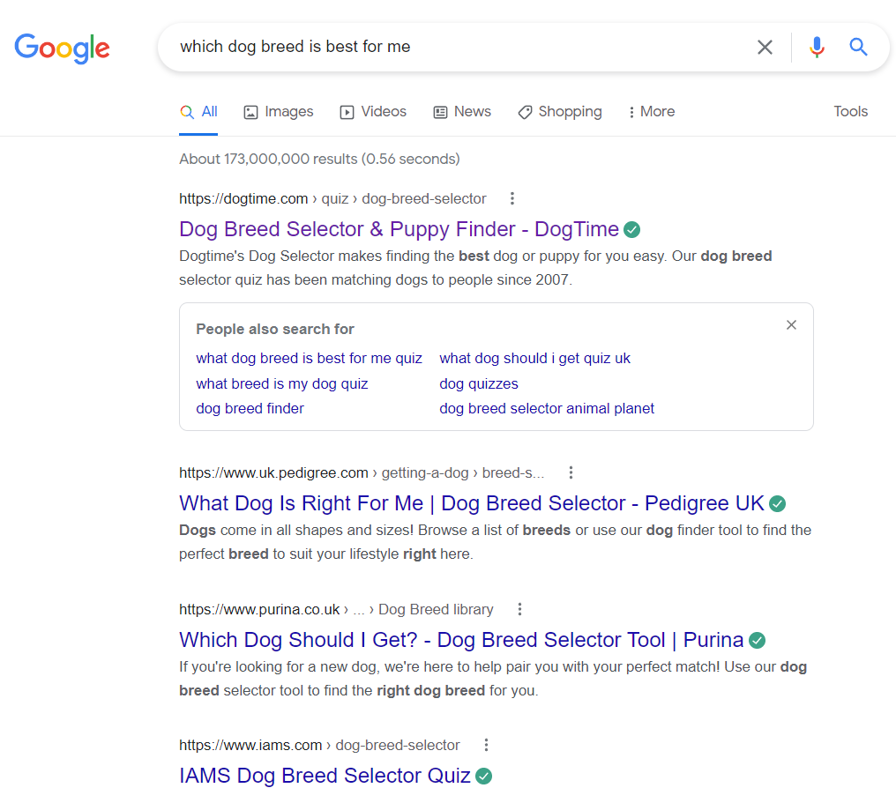896x788 pixels.
Task: Start voice search with microphone icon
Action: [x=817, y=47]
